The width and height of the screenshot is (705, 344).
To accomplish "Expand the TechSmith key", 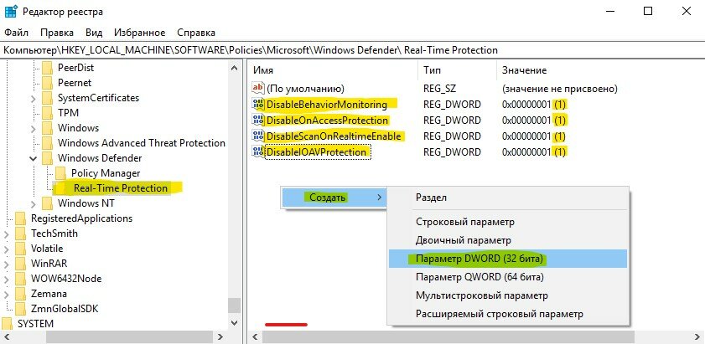I will [7, 234].
